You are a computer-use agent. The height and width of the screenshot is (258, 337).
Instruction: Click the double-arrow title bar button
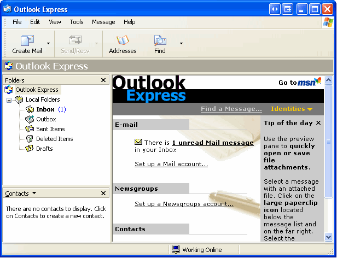(275, 9)
